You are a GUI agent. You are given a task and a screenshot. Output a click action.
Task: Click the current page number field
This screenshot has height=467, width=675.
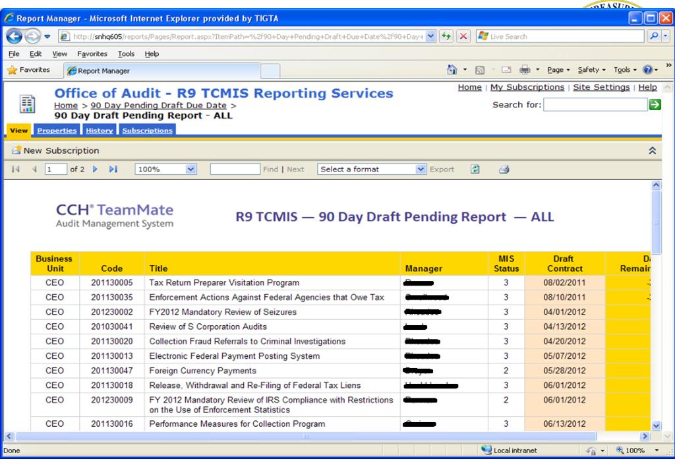point(55,170)
